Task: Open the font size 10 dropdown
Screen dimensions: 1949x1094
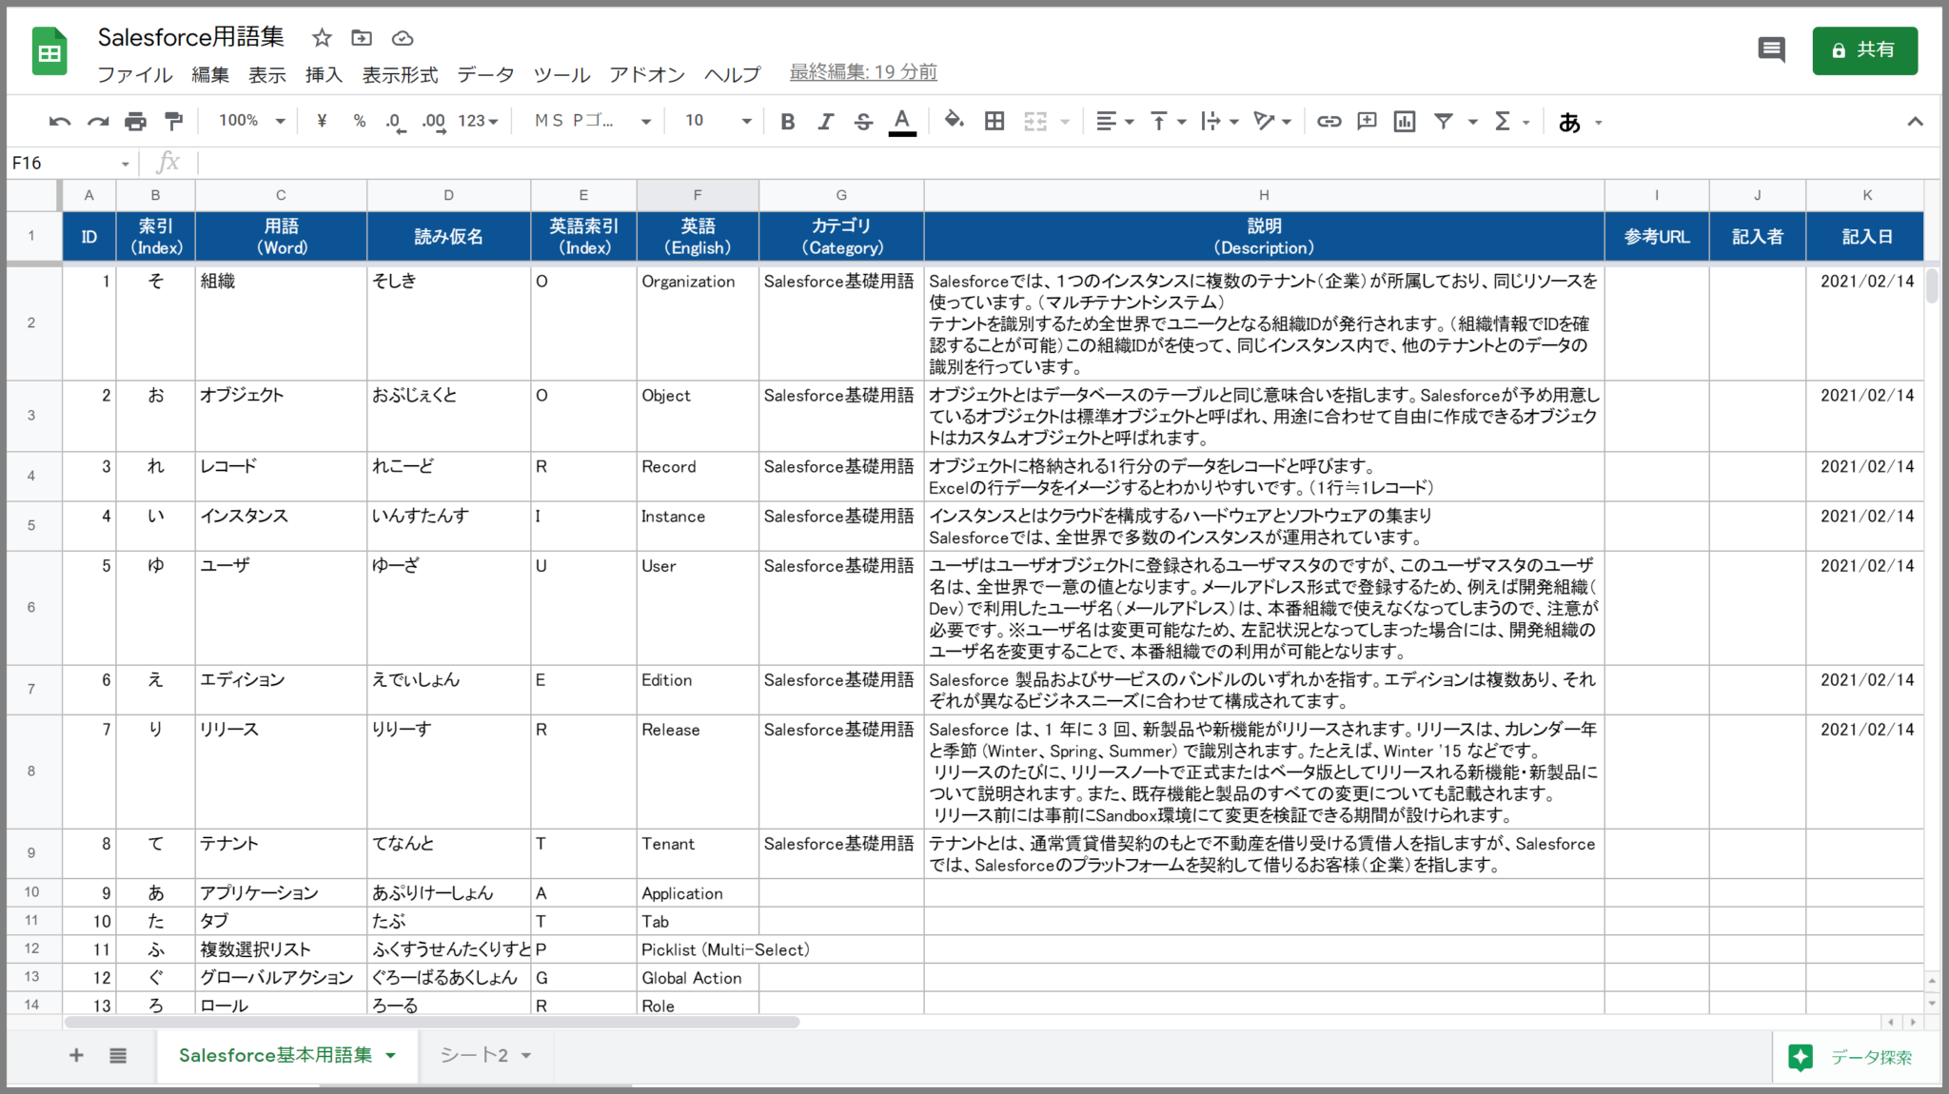Action: coord(718,121)
